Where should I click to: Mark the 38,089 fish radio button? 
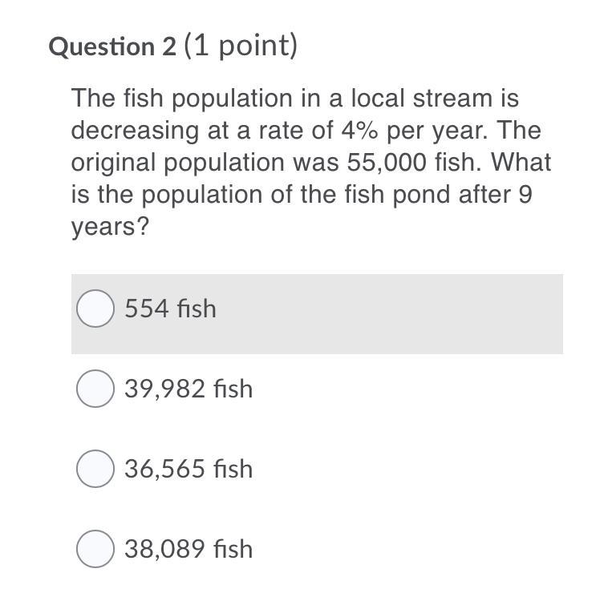(95, 548)
